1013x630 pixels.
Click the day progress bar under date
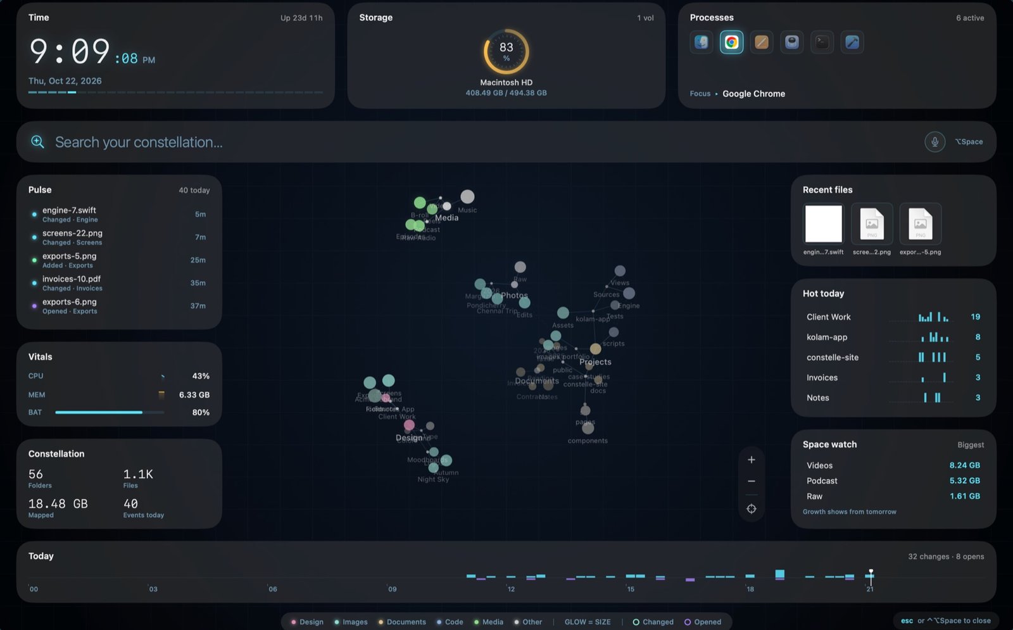point(175,92)
